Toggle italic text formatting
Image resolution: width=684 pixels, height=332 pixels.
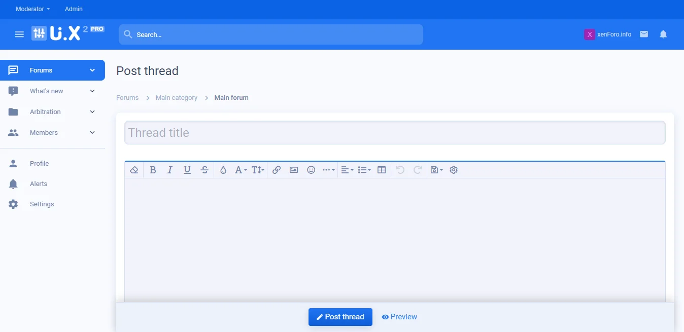click(170, 170)
